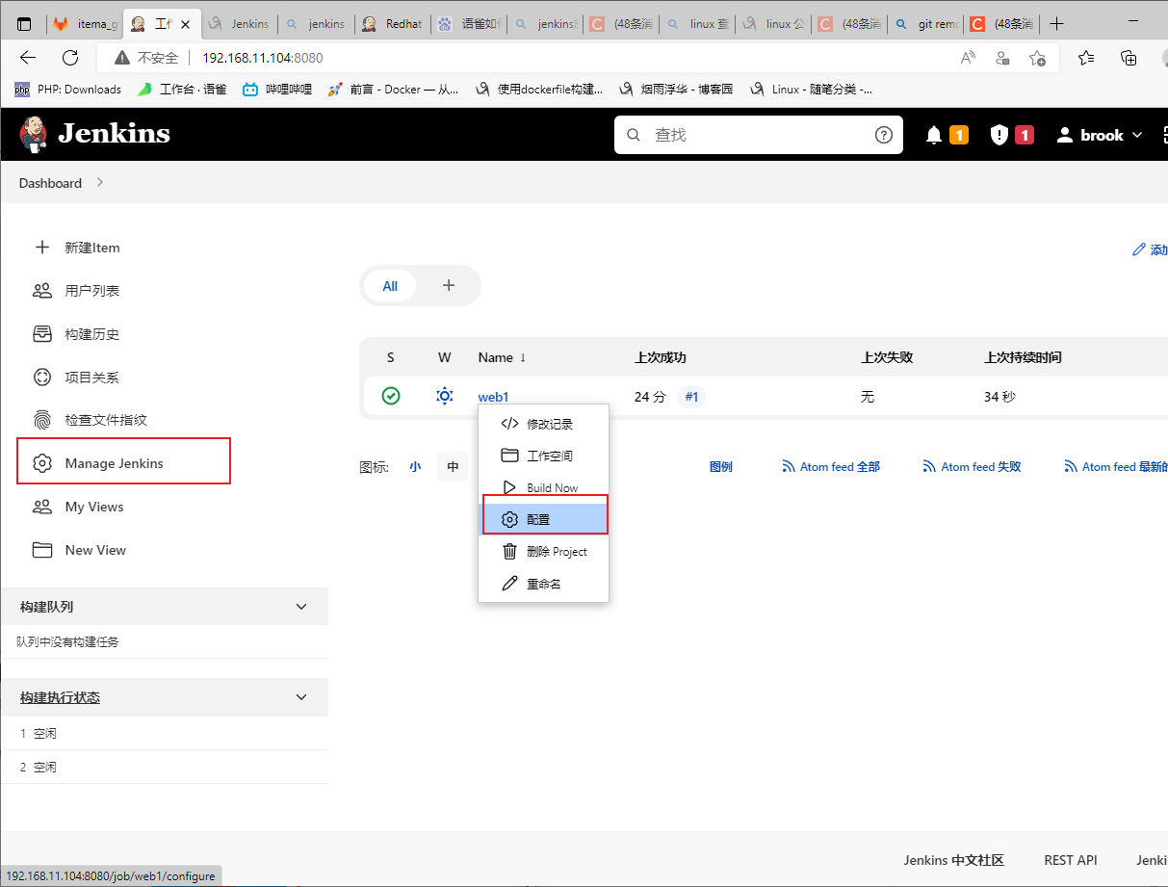
Task: Collapse the 构建执行状态 panel
Action: pyautogui.click(x=301, y=697)
